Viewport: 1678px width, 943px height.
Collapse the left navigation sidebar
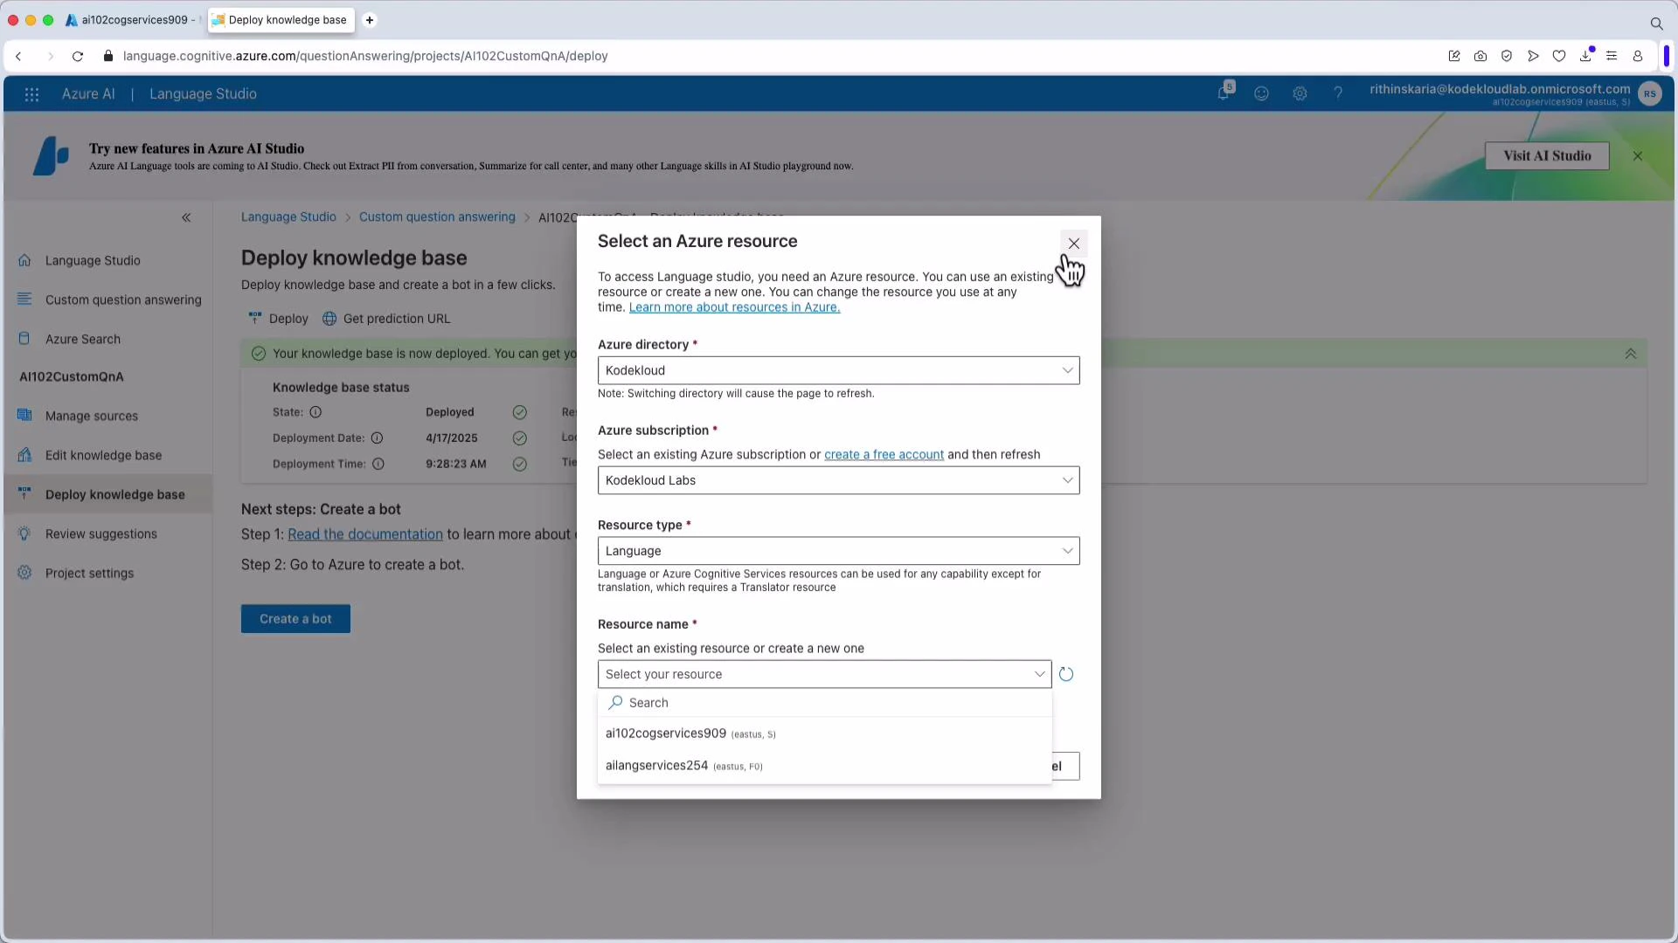click(x=186, y=217)
